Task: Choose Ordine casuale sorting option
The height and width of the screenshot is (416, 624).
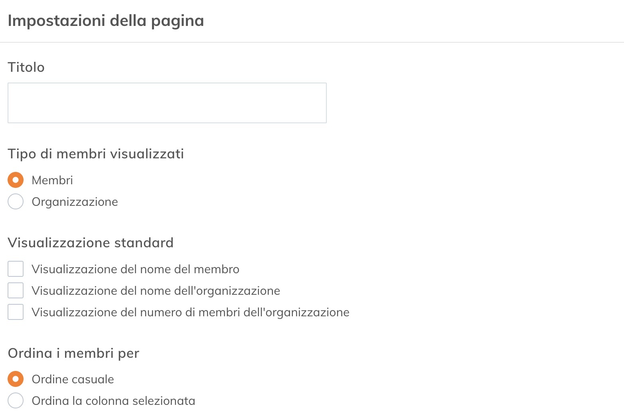Action: coord(15,379)
